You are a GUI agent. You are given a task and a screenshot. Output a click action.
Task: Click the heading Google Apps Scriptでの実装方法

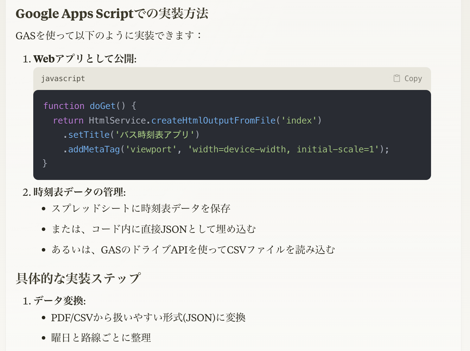(112, 14)
